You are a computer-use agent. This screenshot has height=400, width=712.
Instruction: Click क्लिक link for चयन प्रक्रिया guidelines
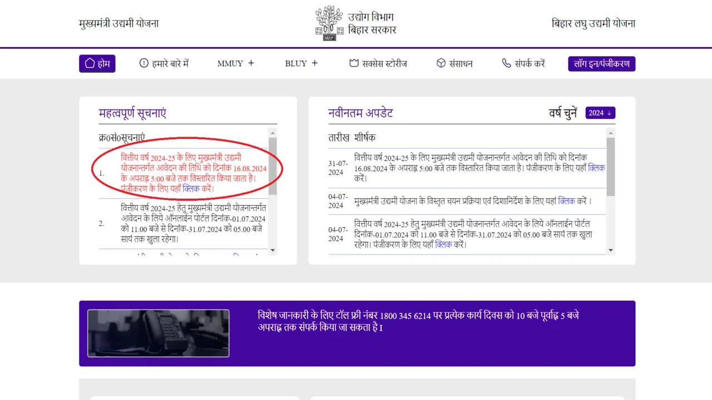click(x=566, y=201)
